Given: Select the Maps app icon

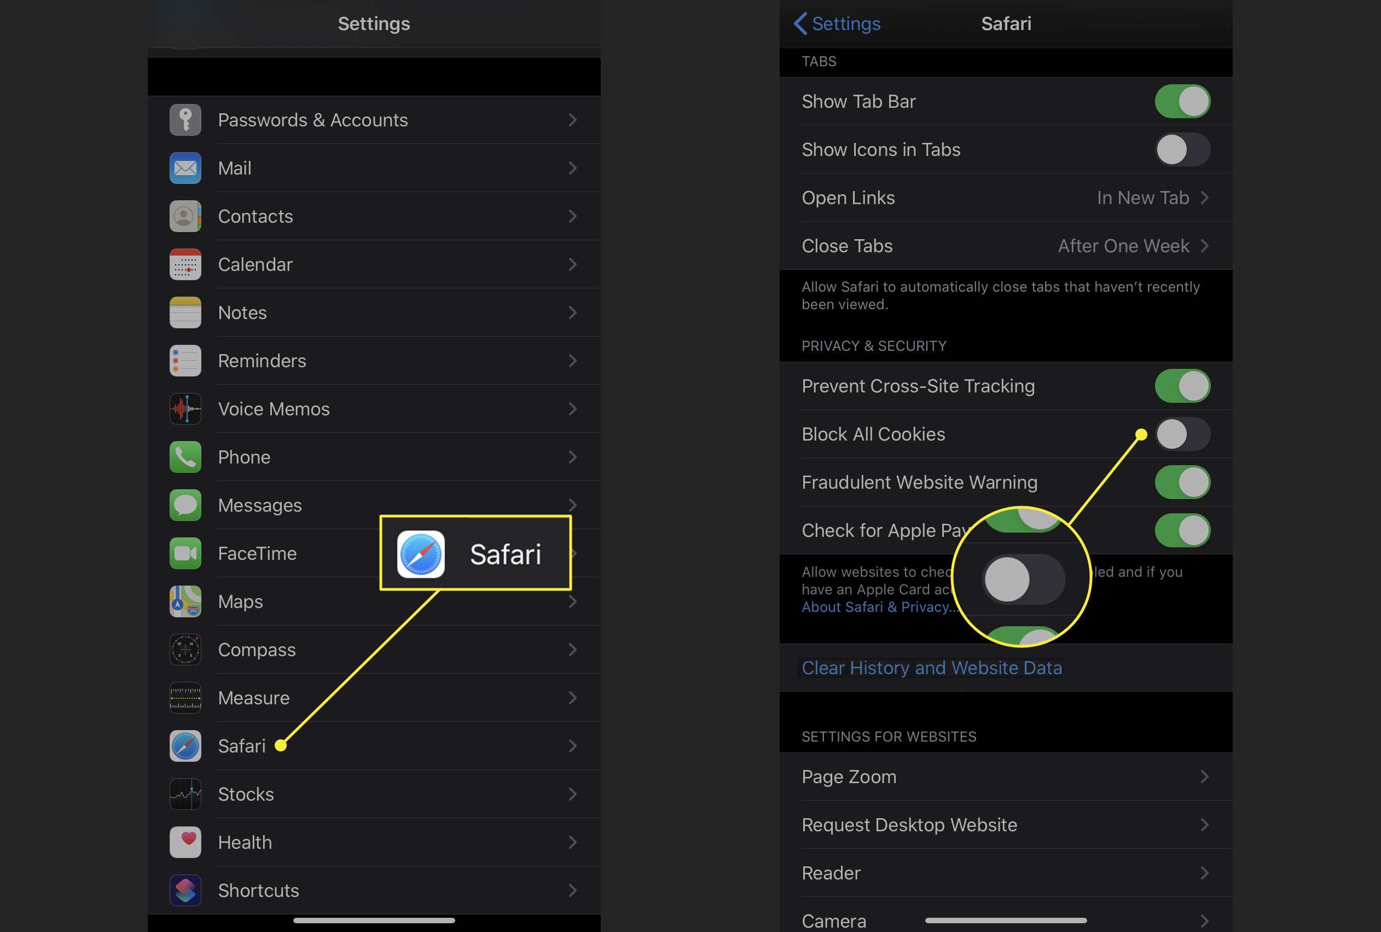Looking at the screenshot, I should [185, 601].
